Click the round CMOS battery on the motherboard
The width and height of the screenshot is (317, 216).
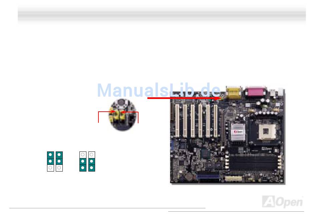click(190, 177)
